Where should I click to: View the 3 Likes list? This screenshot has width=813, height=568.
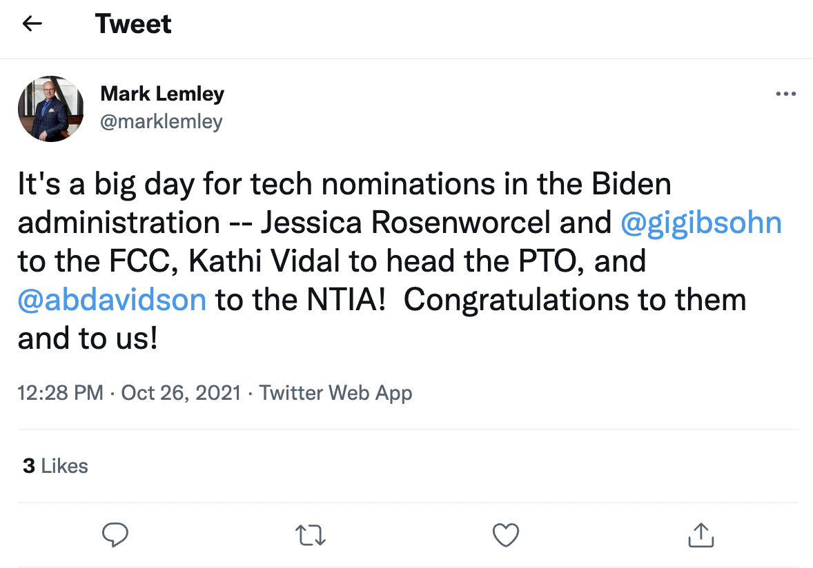coord(55,466)
